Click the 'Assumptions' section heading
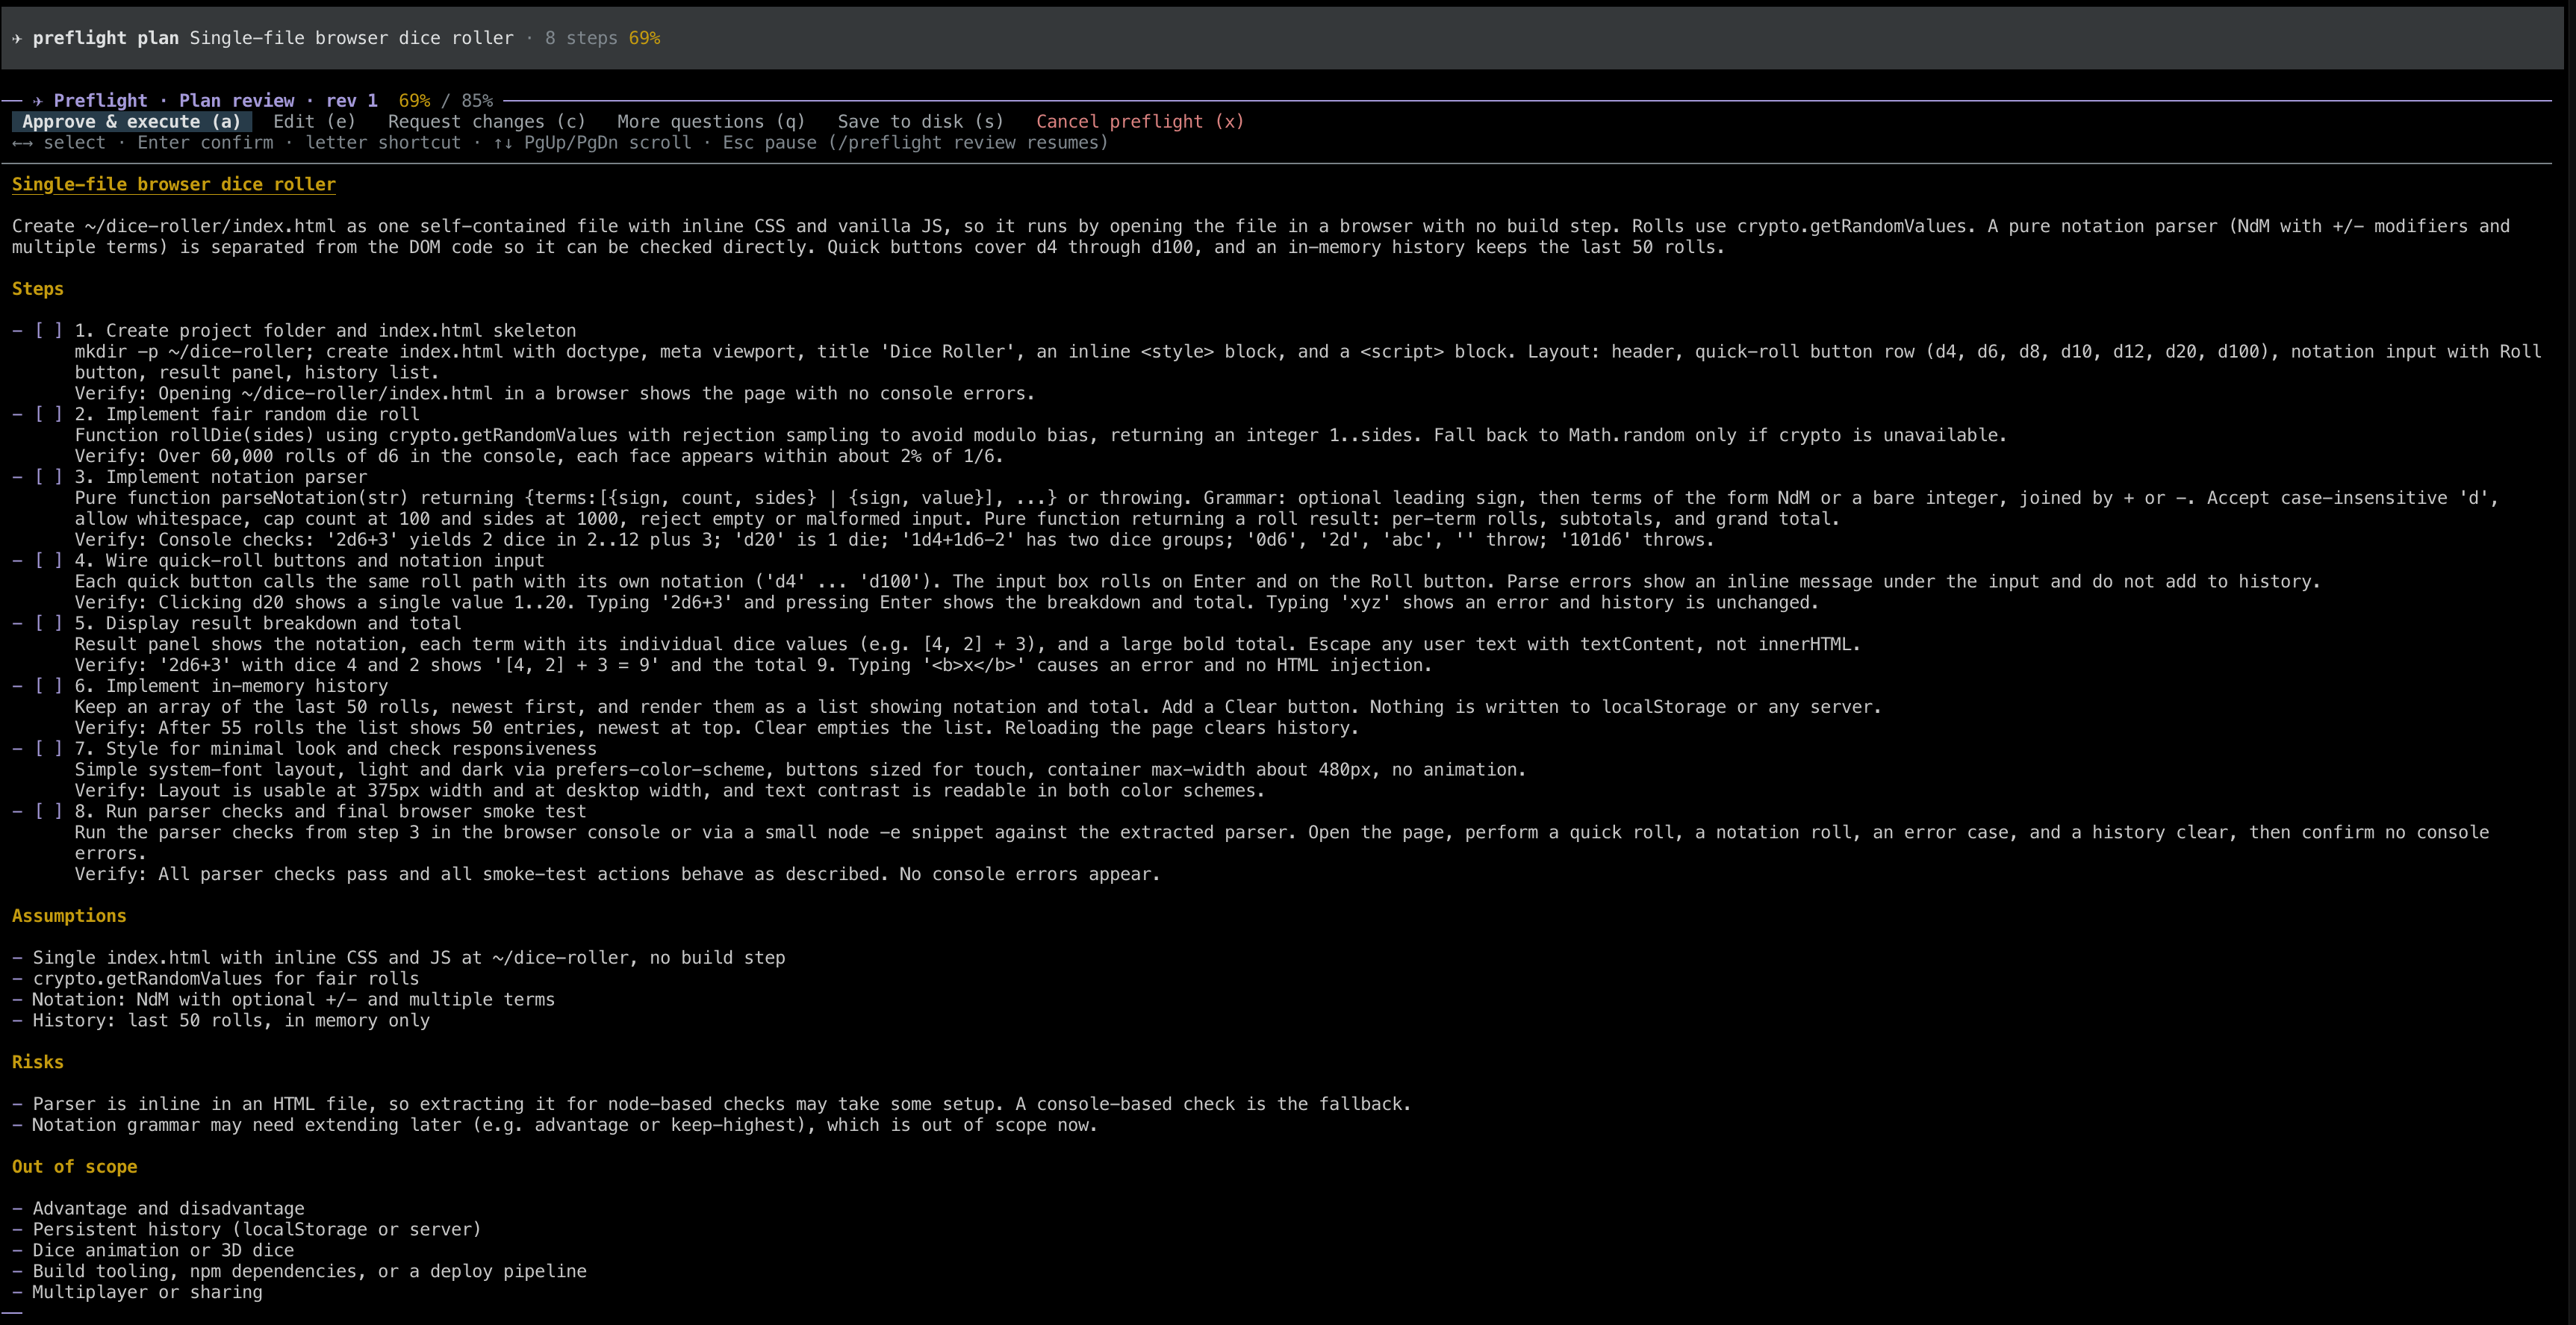This screenshot has width=2576, height=1325. click(x=69, y=915)
